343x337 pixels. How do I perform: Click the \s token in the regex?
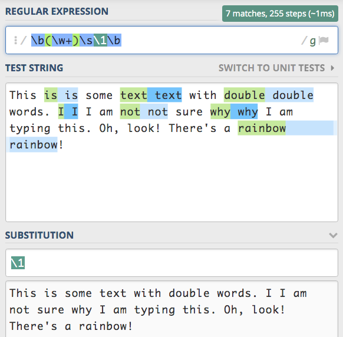coord(86,40)
